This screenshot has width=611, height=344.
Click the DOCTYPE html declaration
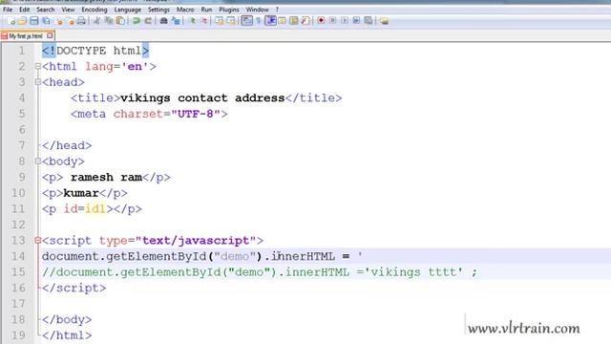pos(95,51)
